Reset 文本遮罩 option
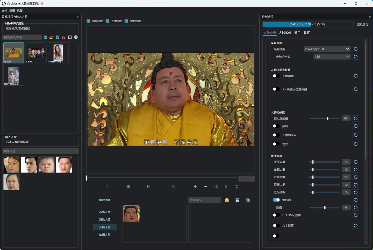Viewport: 373px width, 250px height. (356, 226)
